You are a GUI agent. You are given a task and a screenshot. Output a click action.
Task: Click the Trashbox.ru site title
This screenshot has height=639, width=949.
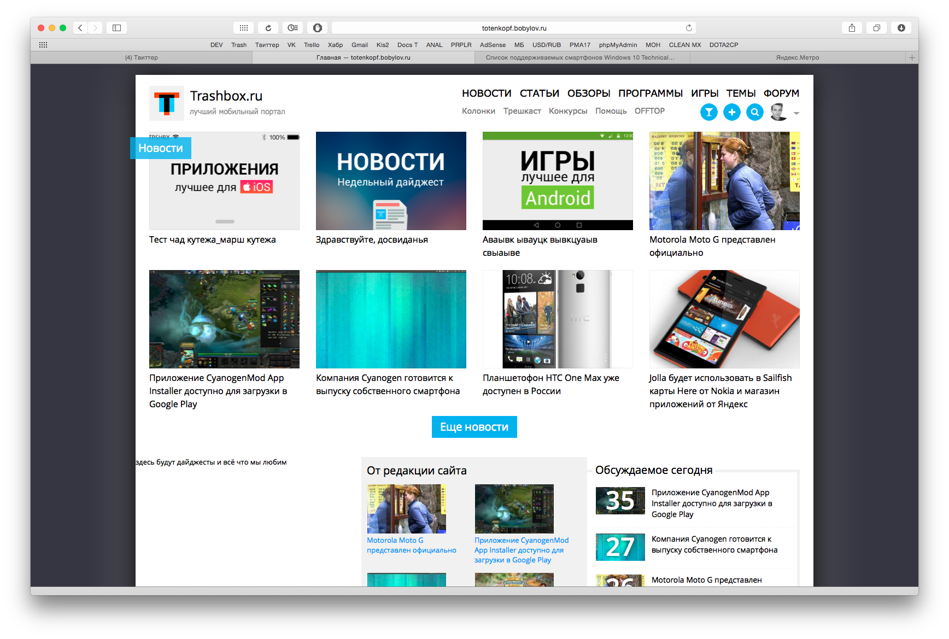(x=226, y=96)
